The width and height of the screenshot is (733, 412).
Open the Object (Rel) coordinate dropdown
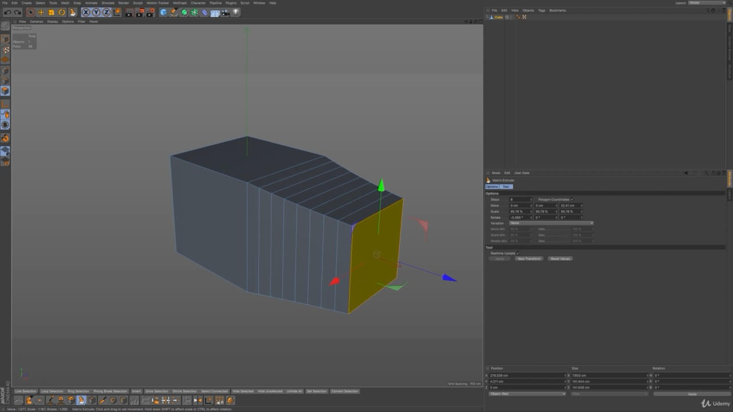coord(527,394)
